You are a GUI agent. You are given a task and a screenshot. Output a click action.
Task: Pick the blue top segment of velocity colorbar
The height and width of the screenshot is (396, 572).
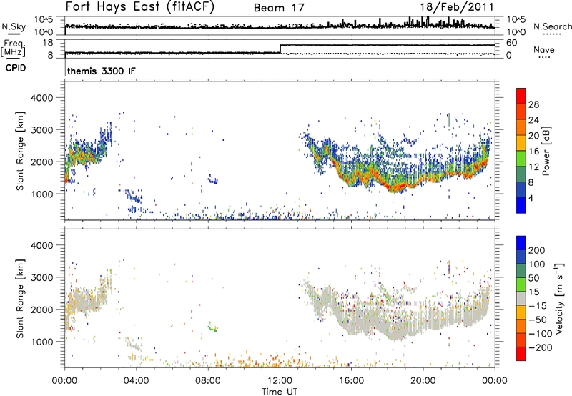521,243
